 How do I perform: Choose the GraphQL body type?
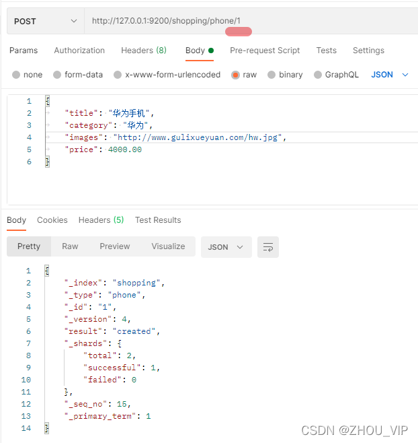(x=318, y=75)
